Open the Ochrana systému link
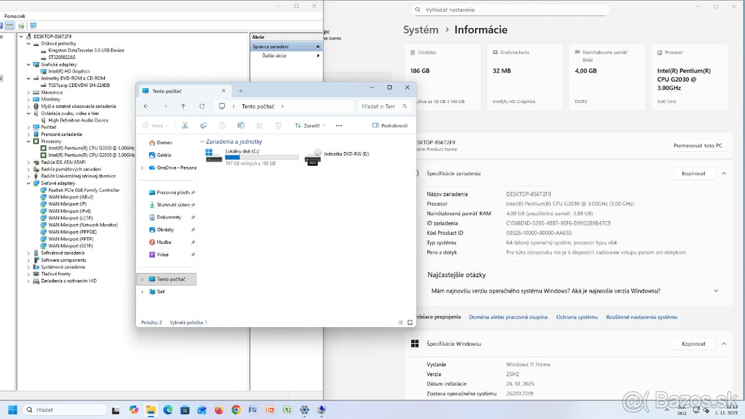The width and height of the screenshot is (745, 419). coord(576,316)
